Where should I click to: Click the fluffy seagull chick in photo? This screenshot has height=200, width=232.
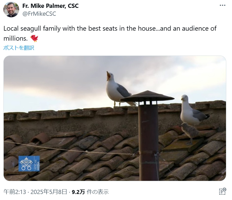click(190, 133)
